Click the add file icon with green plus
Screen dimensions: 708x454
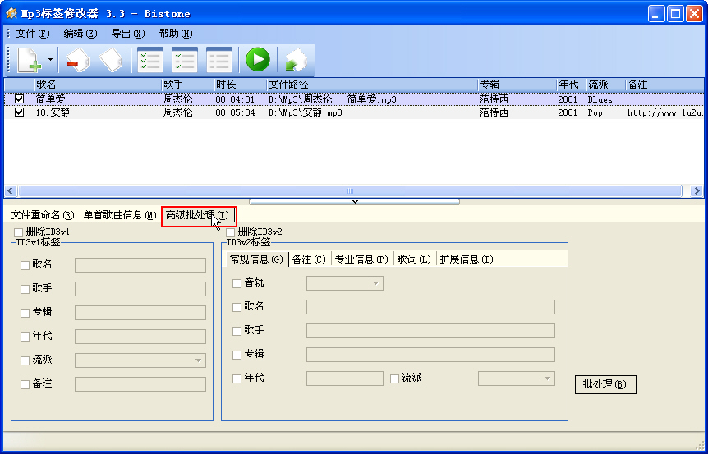click(x=29, y=60)
